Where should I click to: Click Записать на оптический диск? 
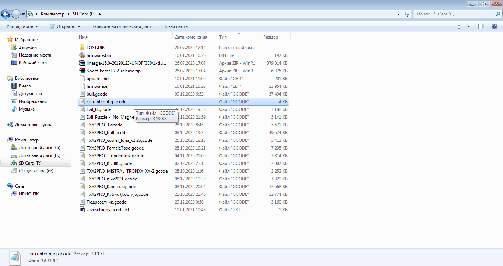tap(122, 26)
